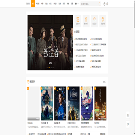Show previous slide with carousel left arrow

coord(28,43)
